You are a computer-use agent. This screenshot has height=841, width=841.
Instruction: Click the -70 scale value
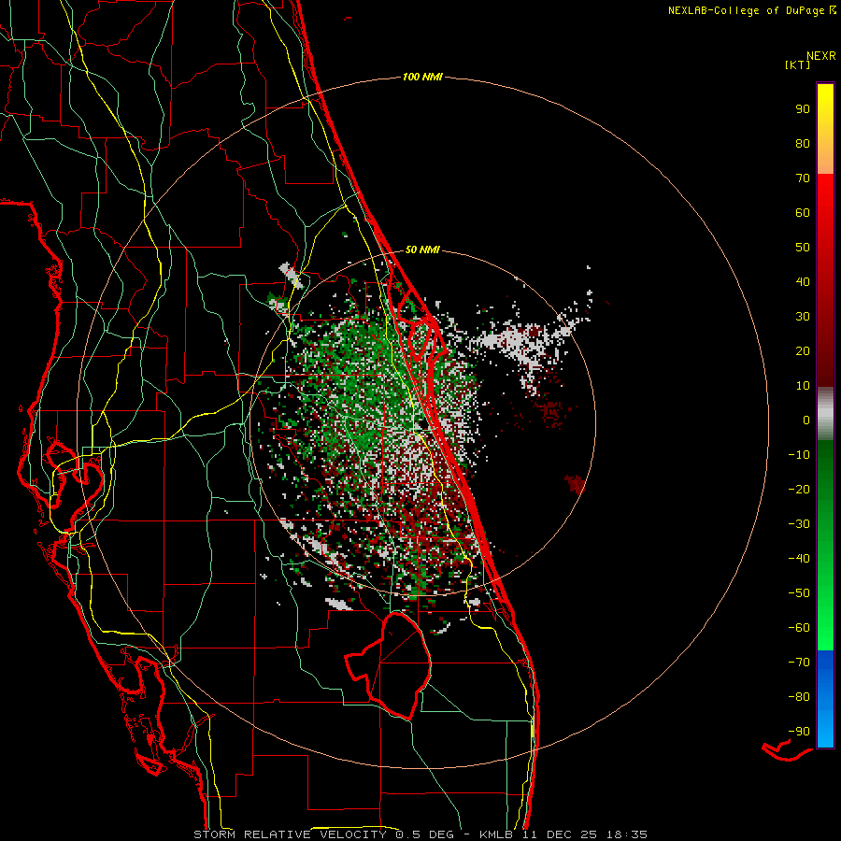[799, 663]
